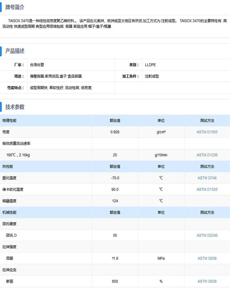Click the 屈服 sub-row label
Viewport: 230px width, 288px height.
pyautogui.click(x=9, y=258)
